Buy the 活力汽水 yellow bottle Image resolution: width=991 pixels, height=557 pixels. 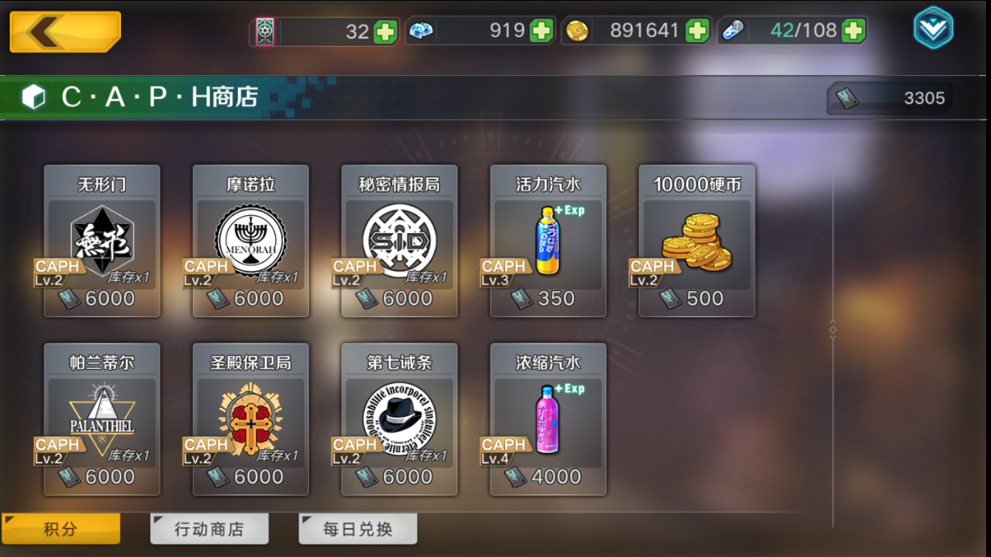coord(548,241)
